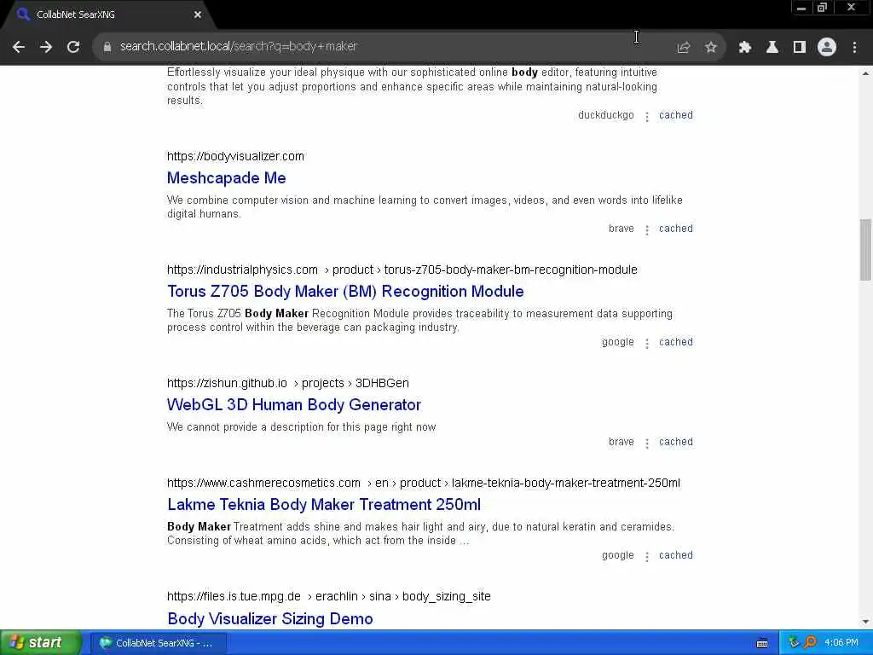
Task: Open Chrome three-dot menu
Action: click(x=854, y=48)
